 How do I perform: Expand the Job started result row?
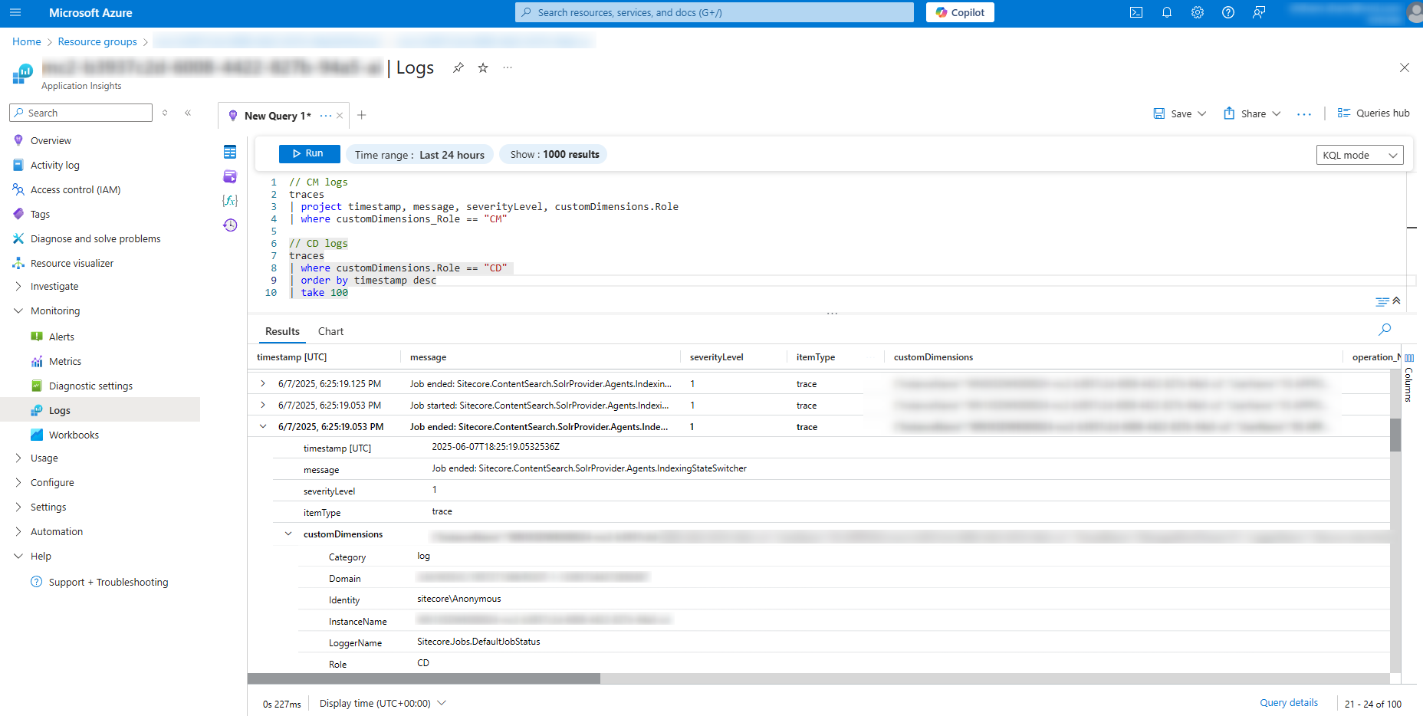[x=263, y=405]
